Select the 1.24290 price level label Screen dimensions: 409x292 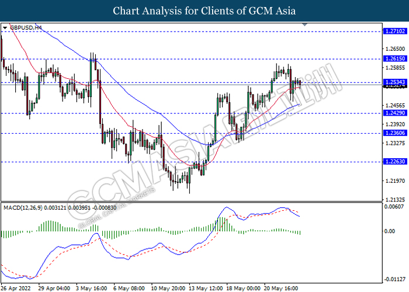click(395, 113)
